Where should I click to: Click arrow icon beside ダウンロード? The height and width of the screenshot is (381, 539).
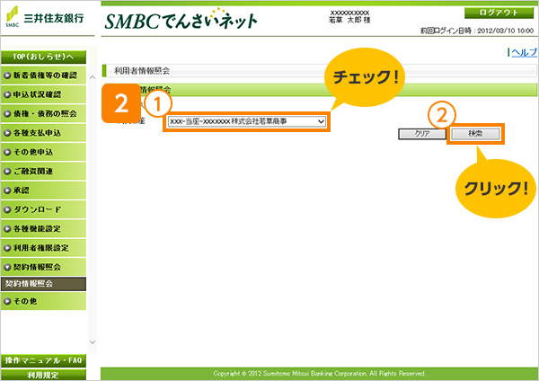tap(7, 209)
